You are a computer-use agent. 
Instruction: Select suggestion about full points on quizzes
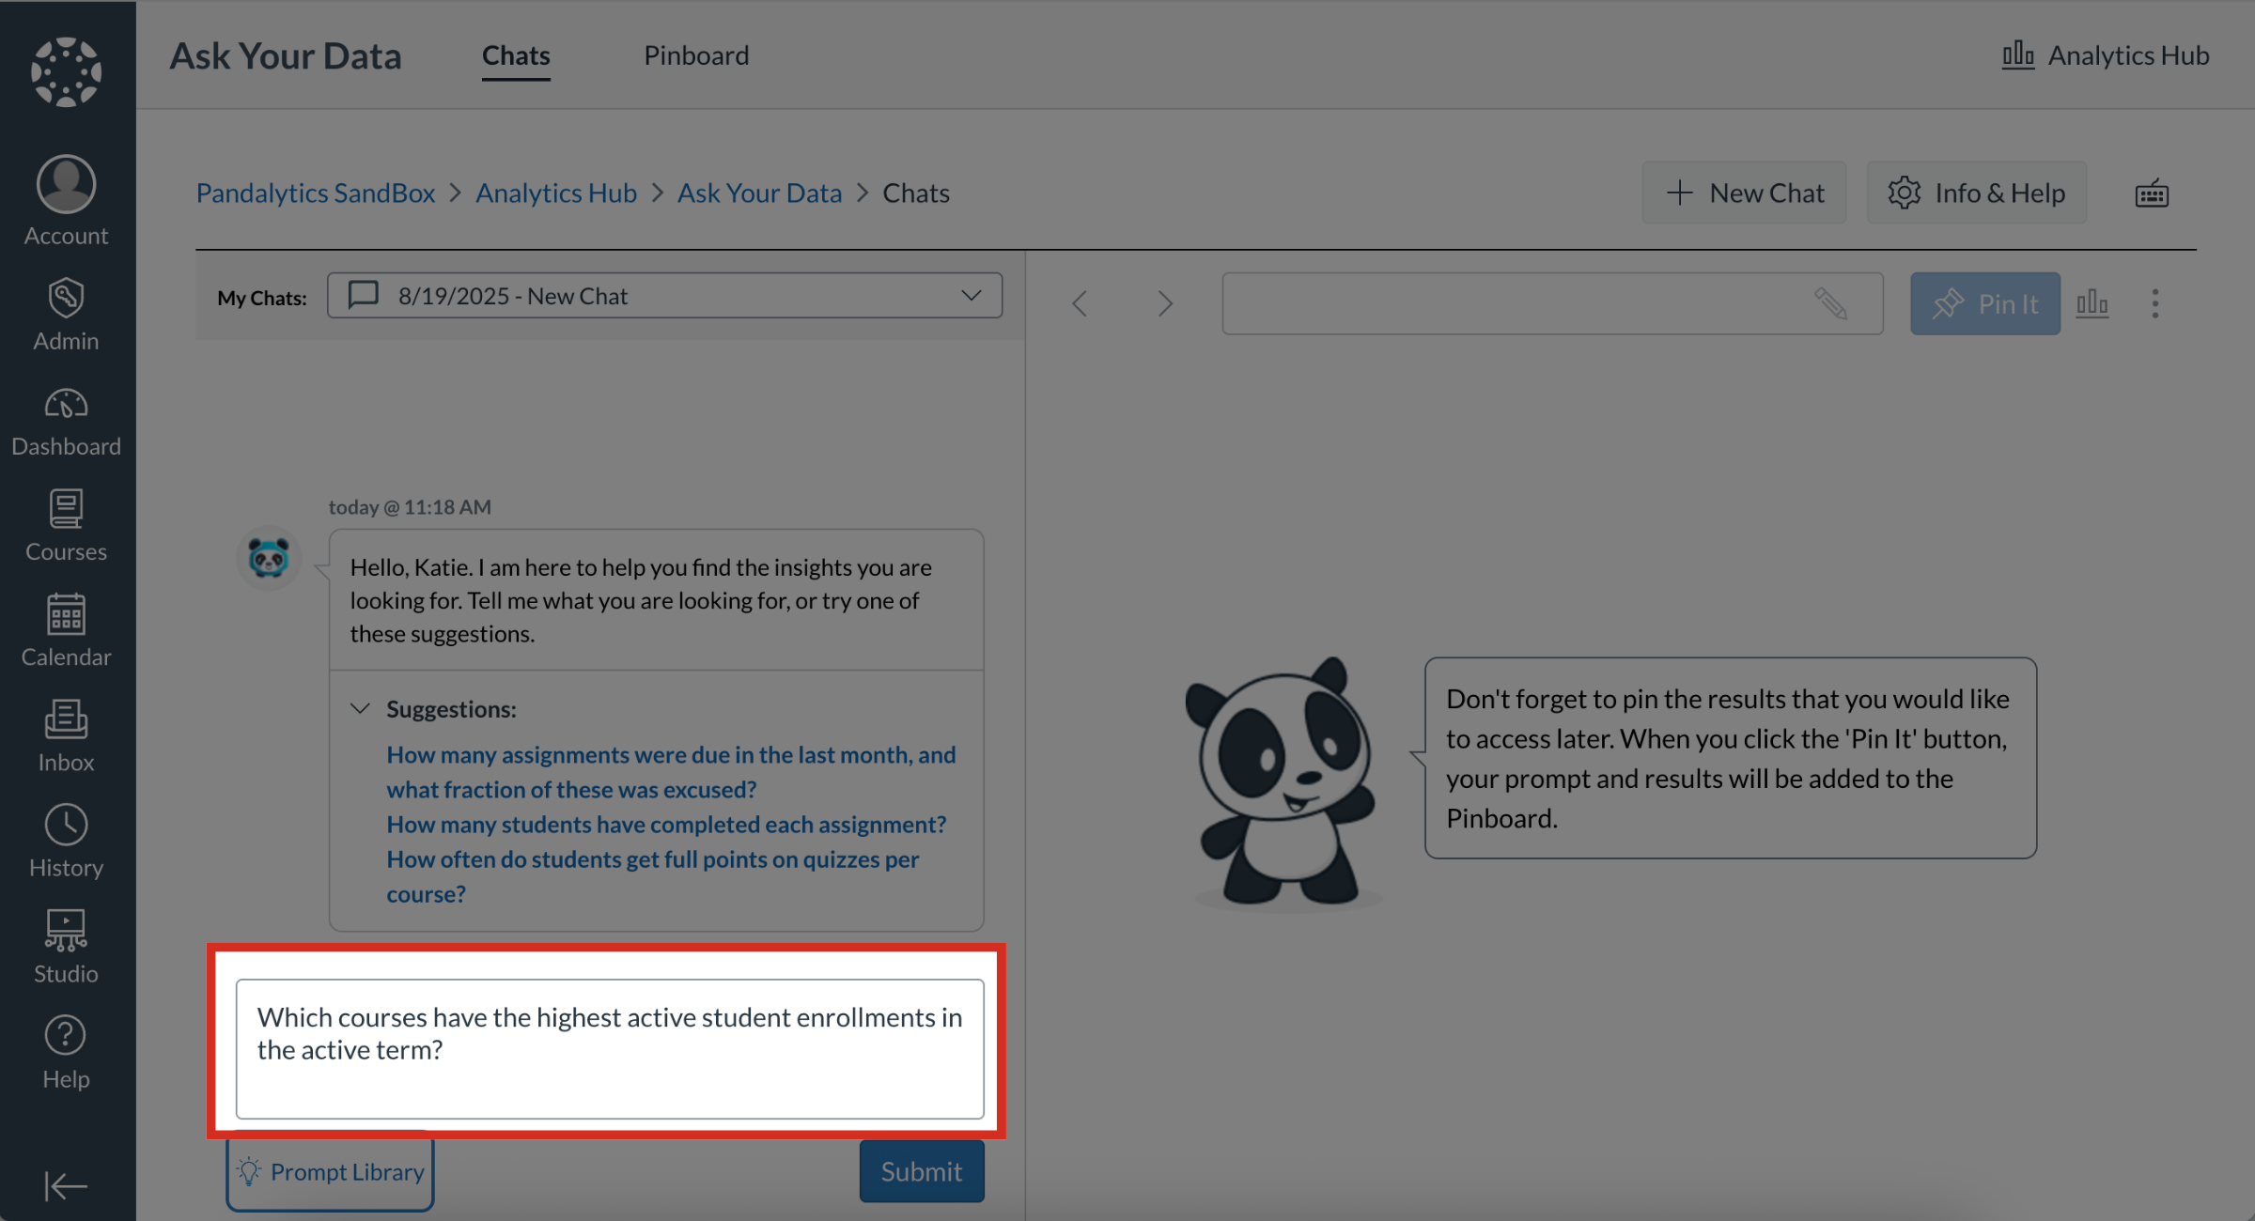point(653,876)
